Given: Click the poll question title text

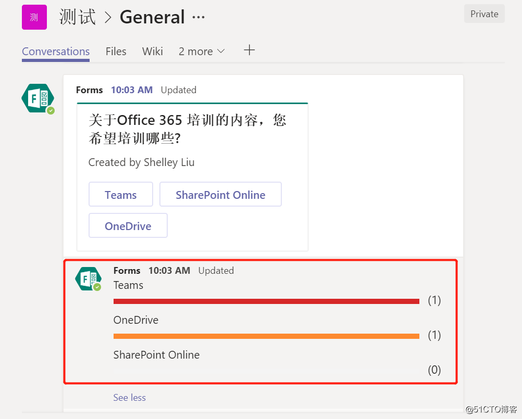Looking at the screenshot, I should (188, 129).
